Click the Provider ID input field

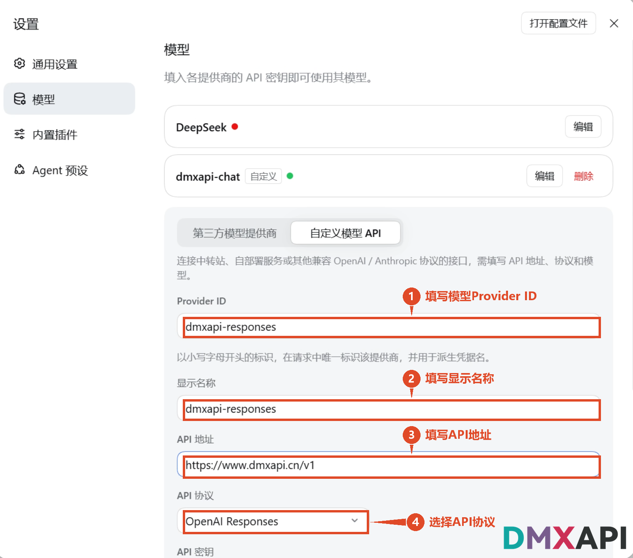tap(389, 327)
